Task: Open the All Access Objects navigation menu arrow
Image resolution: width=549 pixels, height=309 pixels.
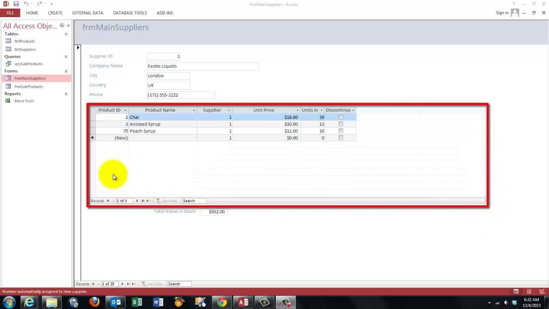Action: [x=62, y=26]
